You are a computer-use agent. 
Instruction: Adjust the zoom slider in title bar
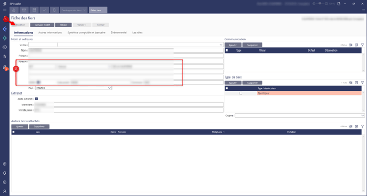click(320, 4)
